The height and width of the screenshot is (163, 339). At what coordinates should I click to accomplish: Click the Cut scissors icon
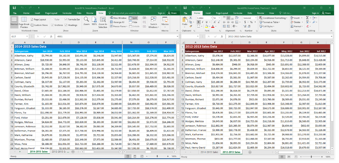(191, 18)
